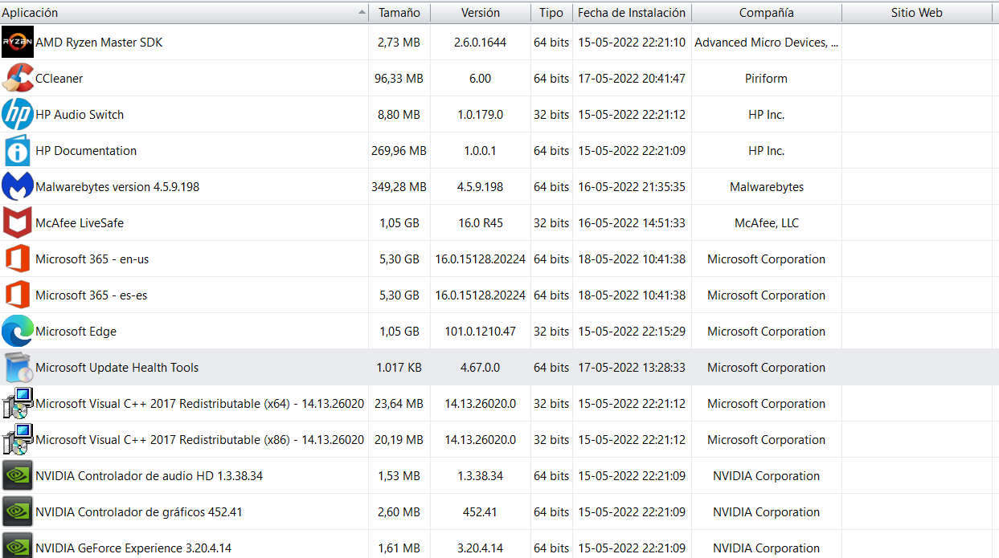Select the Microsoft 365 - es-es entry

(x=92, y=295)
